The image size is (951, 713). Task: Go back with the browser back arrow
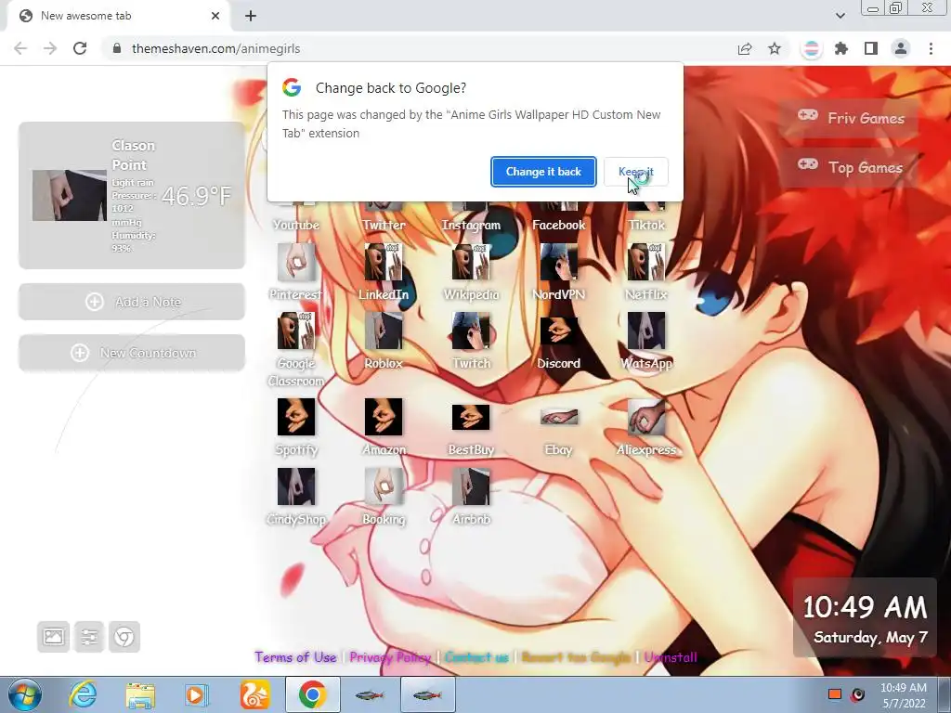coord(20,48)
